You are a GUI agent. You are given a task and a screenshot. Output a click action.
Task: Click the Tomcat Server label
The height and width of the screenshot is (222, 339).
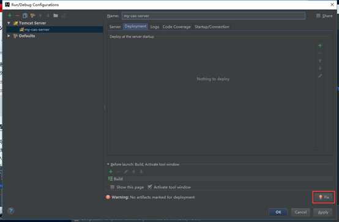[32, 23]
